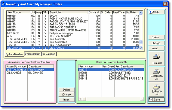Sort by Item Number column header

(18, 13)
